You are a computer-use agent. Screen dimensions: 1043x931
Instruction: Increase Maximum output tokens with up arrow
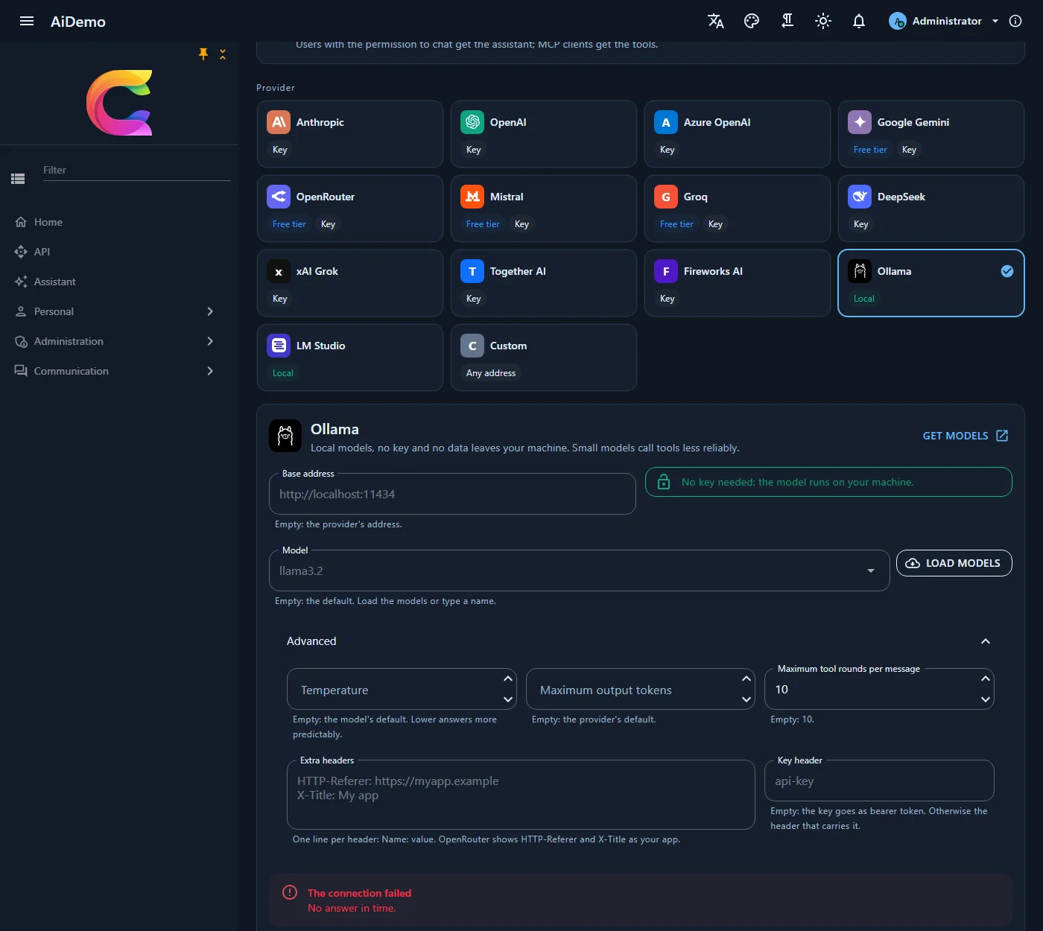[746, 679]
